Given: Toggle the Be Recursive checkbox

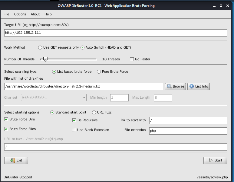Looking at the screenshot, I should point(74,120).
